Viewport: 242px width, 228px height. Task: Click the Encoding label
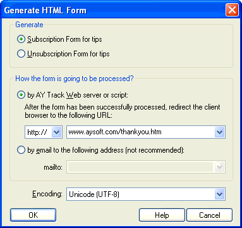(x=47, y=194)
